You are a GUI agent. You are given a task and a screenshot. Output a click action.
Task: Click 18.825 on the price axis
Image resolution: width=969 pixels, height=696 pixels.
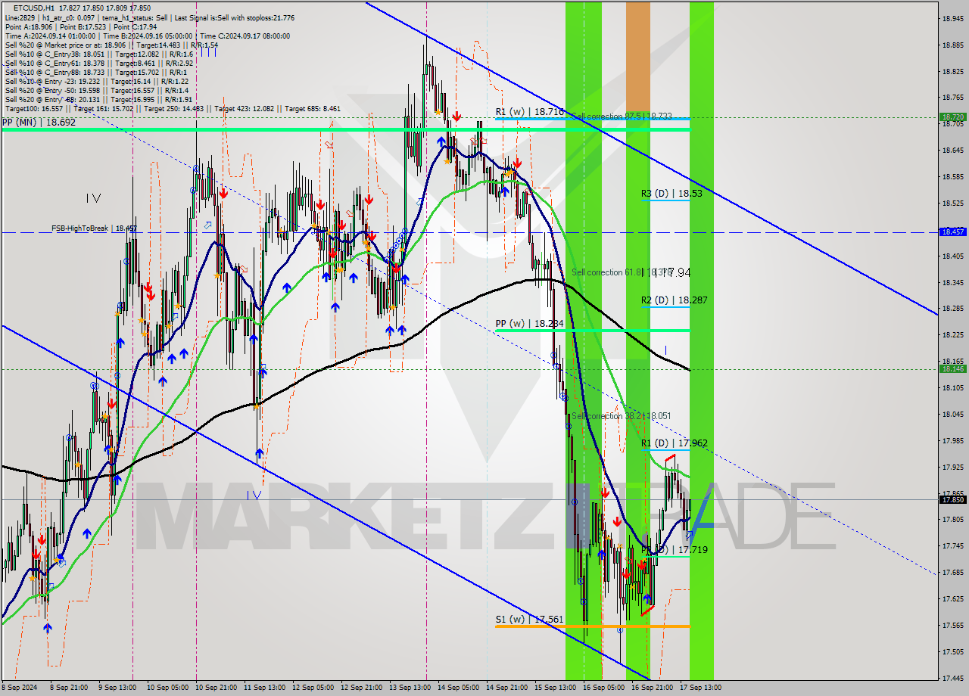952,71
